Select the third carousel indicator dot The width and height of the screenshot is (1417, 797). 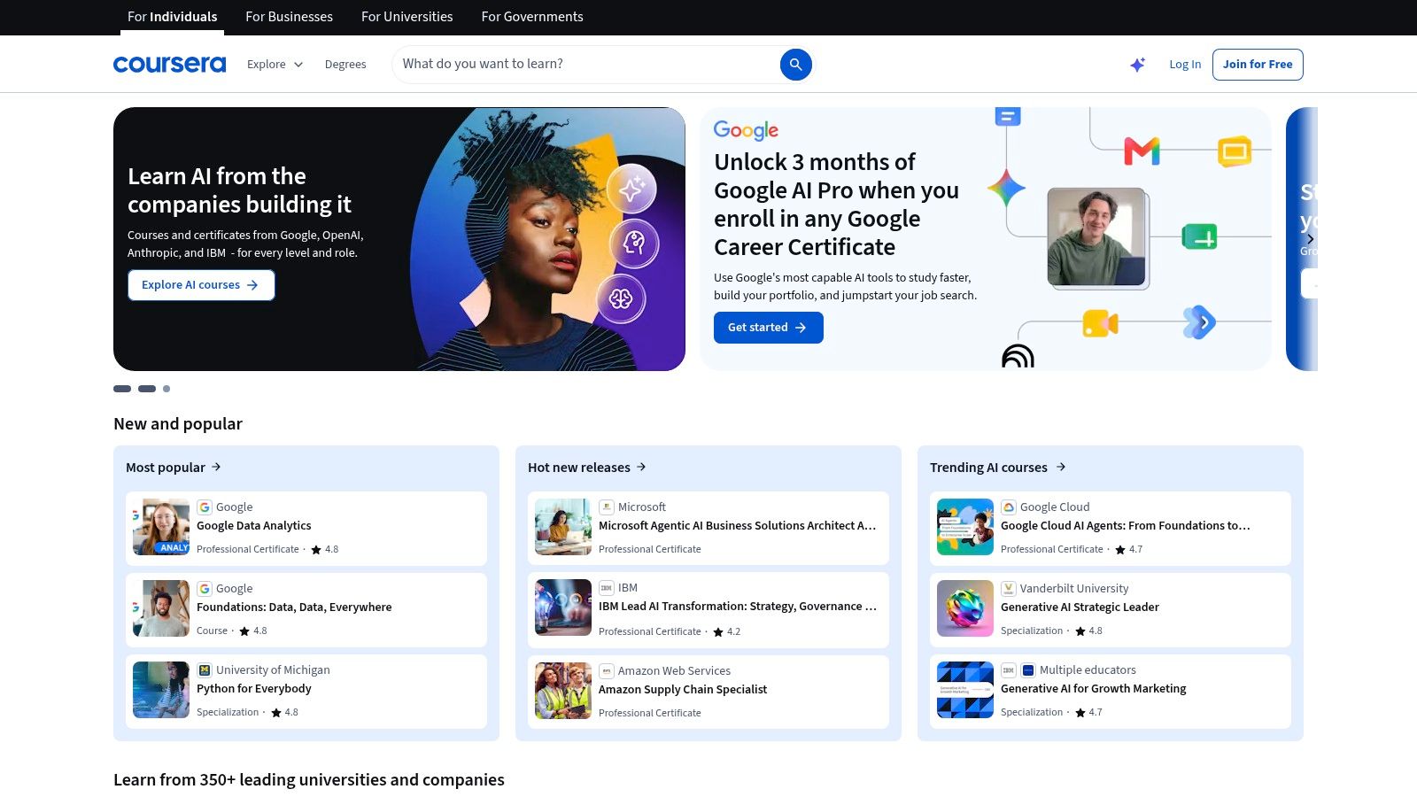click(166, 389)
